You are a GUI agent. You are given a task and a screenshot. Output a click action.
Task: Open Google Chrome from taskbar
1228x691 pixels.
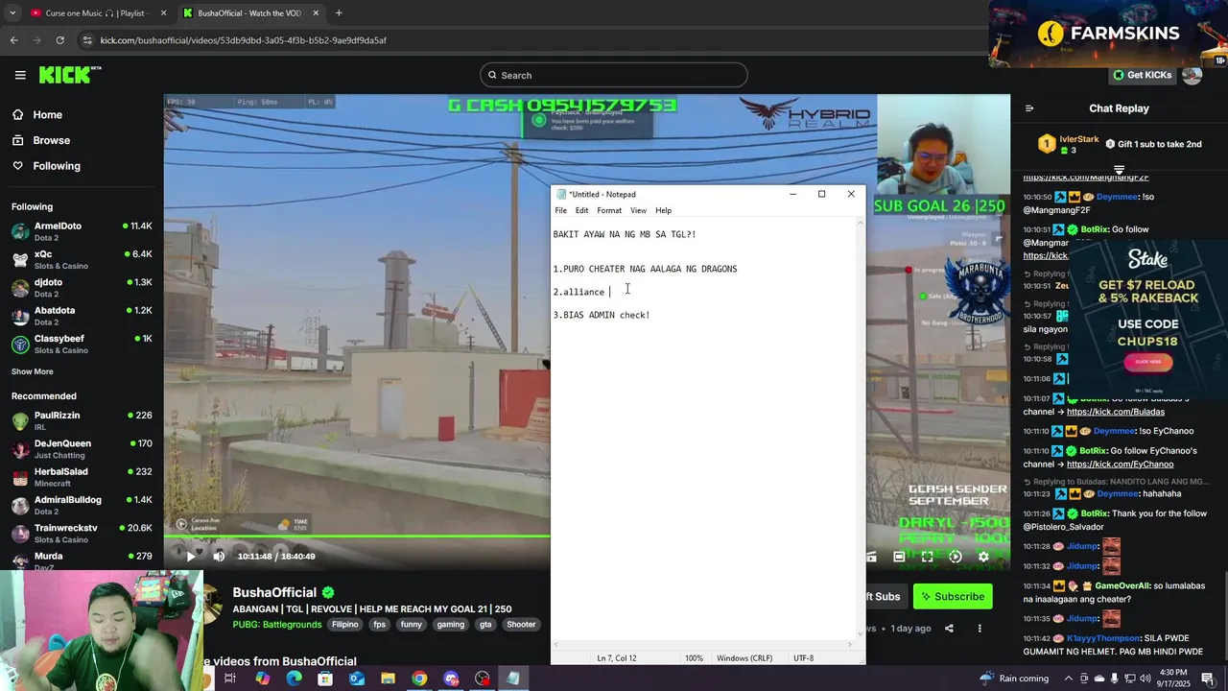[419, 679]
